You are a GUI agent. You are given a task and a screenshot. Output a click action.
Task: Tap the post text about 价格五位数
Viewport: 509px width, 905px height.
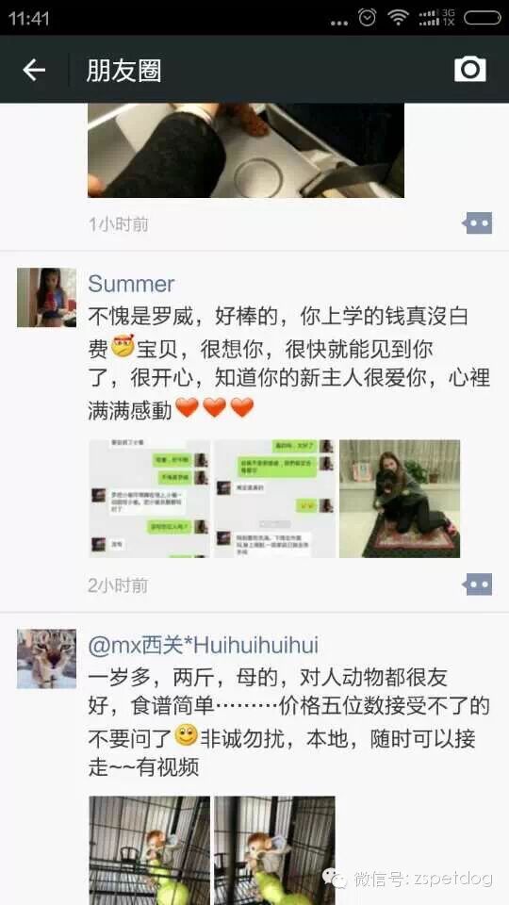click(x=289, y=722)
